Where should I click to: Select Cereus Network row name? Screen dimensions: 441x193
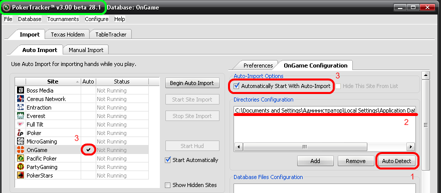point(46,99)
